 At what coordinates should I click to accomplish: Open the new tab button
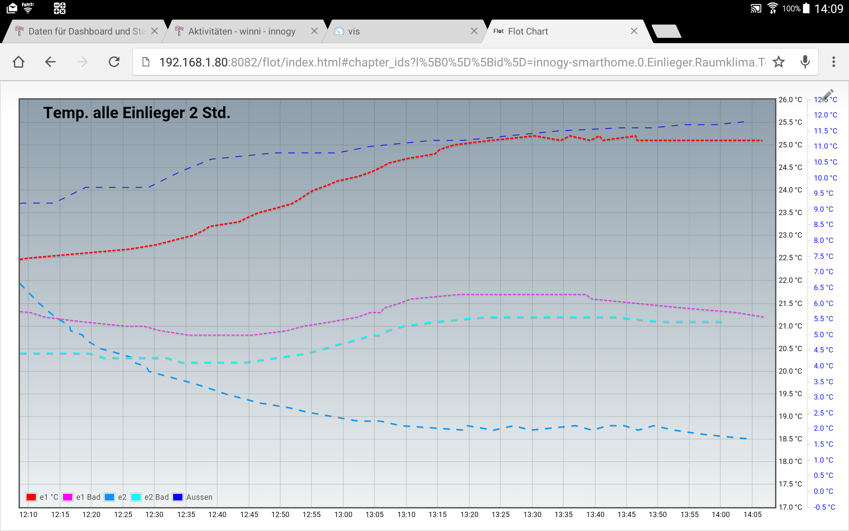[x=667, y=31]
